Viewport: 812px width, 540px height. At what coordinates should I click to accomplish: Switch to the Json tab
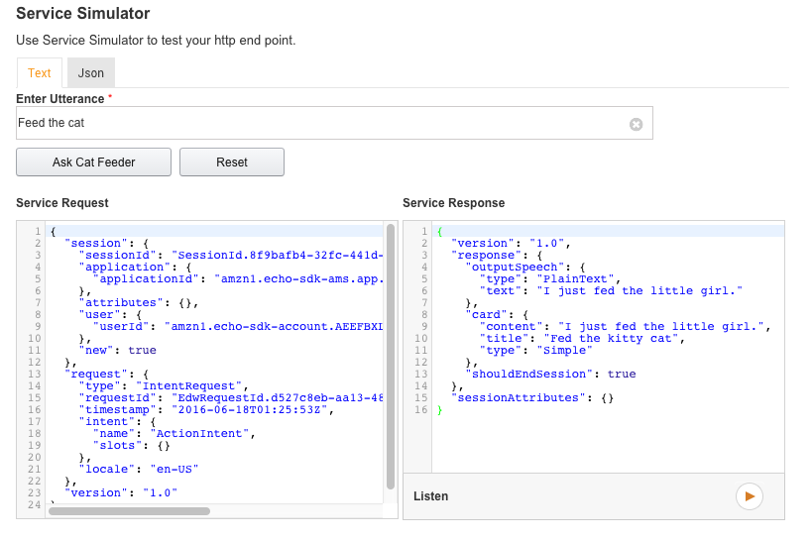91,73
